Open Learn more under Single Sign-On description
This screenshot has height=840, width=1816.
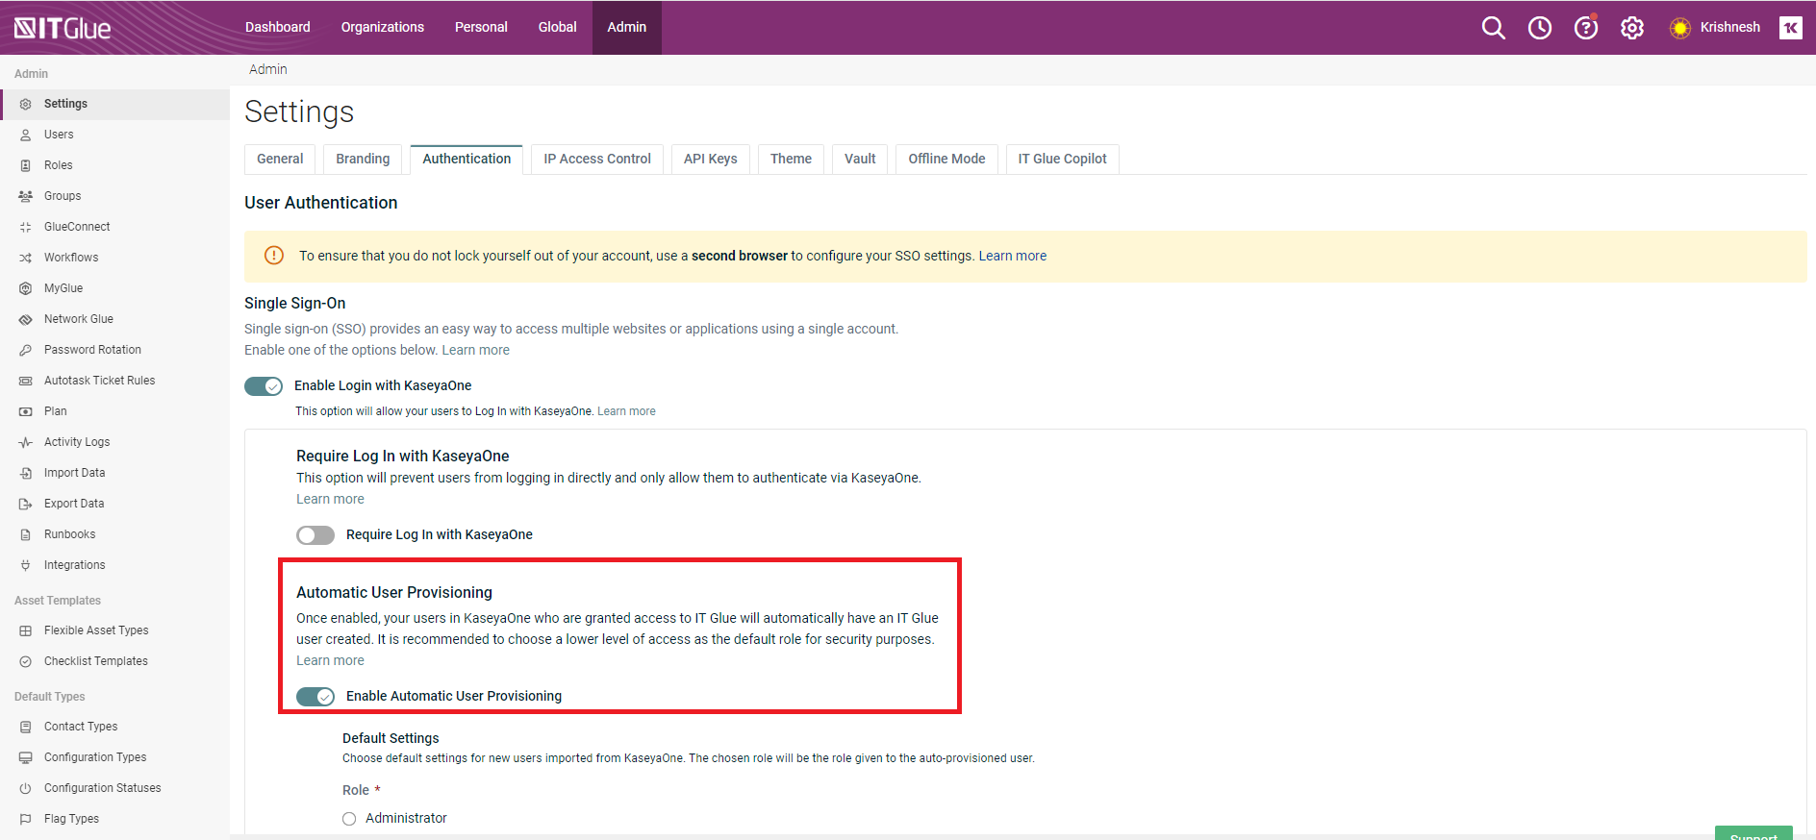(476, 351)
